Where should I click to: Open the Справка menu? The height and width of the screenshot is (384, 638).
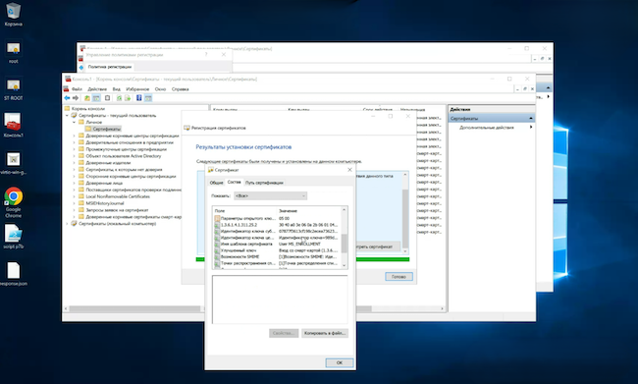[181, 89]
